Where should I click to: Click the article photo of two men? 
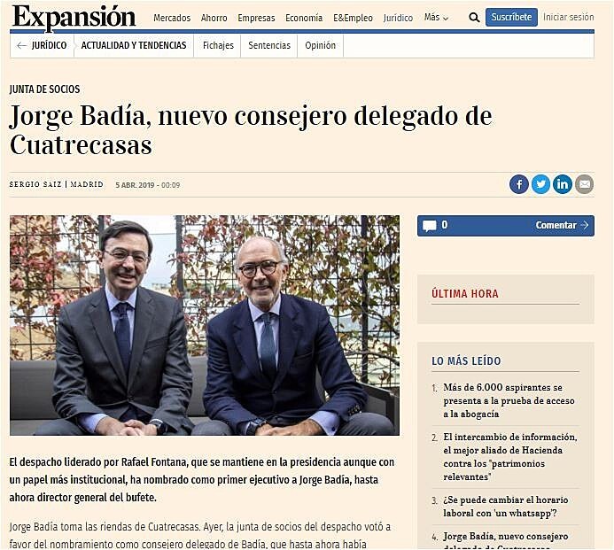205,325
